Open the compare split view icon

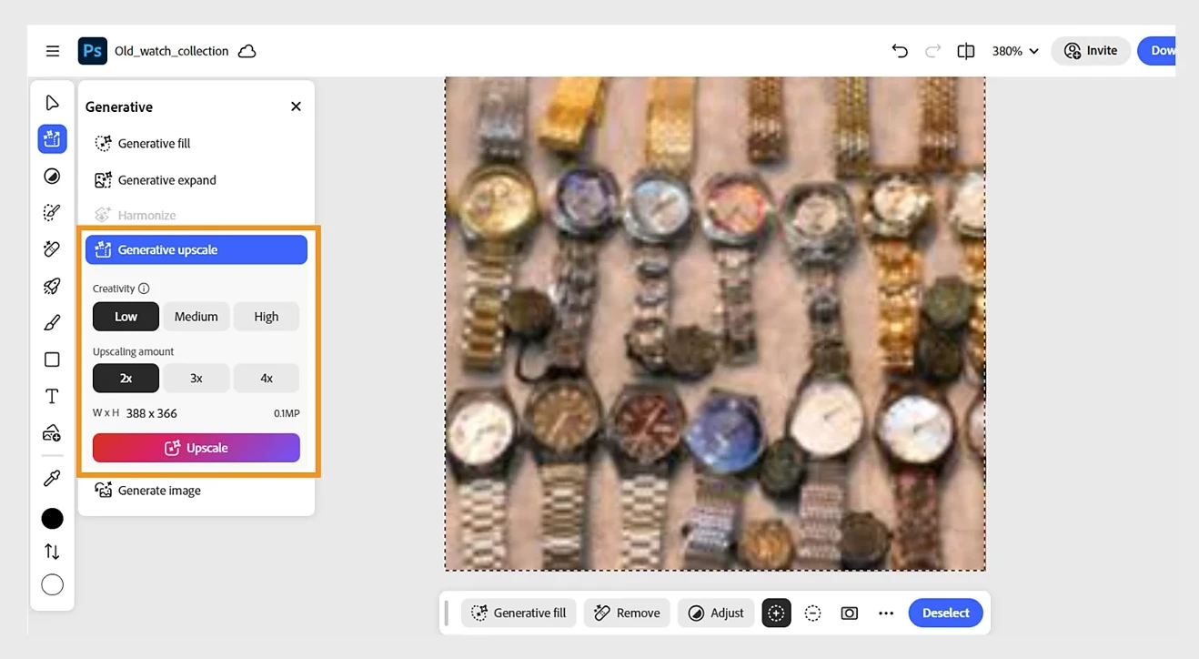[x=966, y=51]
